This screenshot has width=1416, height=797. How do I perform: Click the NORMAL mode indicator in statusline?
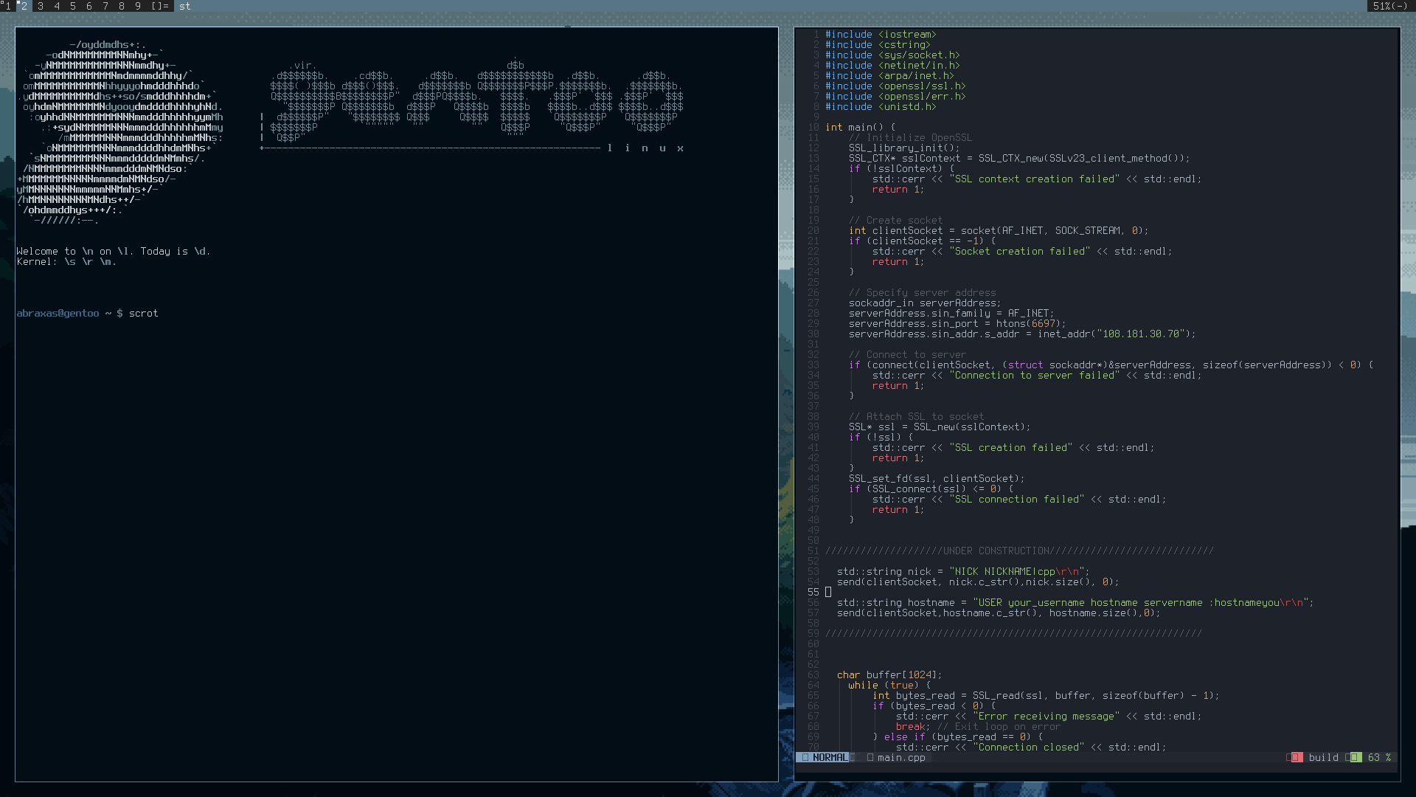click(830, 757)
